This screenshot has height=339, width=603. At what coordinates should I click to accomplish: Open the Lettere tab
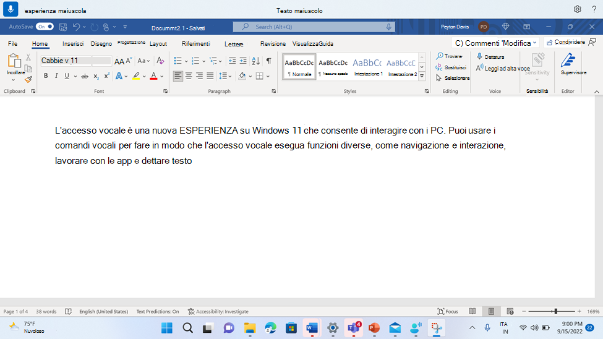(234, 44)
